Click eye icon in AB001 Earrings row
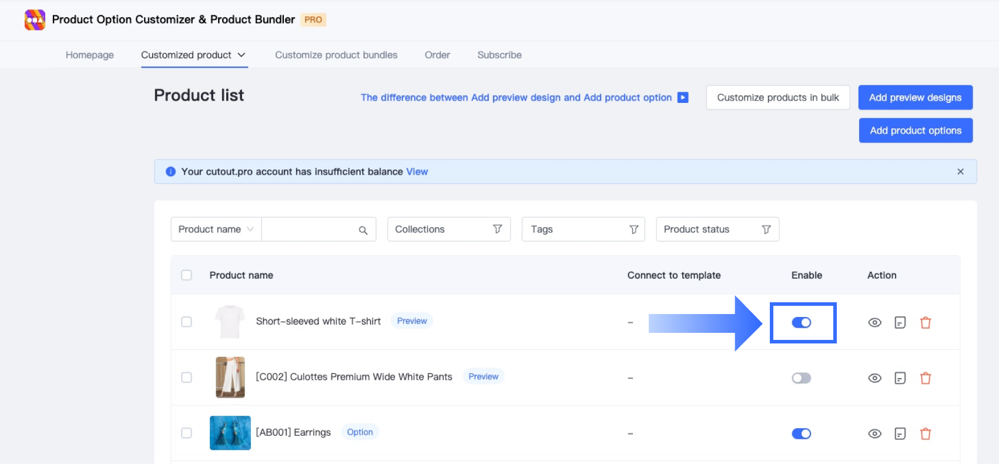Viewport: 999px width, 464px height. click(x=874, y=434)
